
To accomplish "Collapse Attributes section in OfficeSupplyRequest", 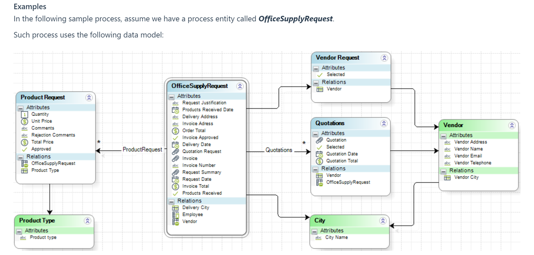I will coord(171,97).
